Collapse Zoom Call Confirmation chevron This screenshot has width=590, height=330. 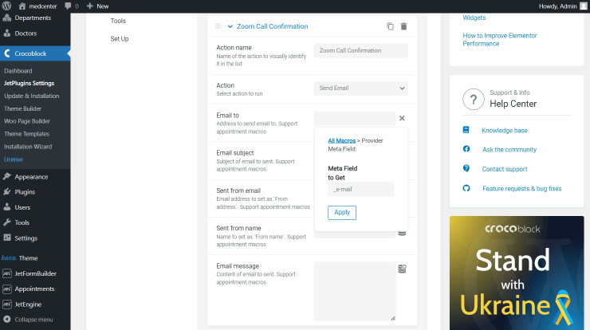(230, 26)
